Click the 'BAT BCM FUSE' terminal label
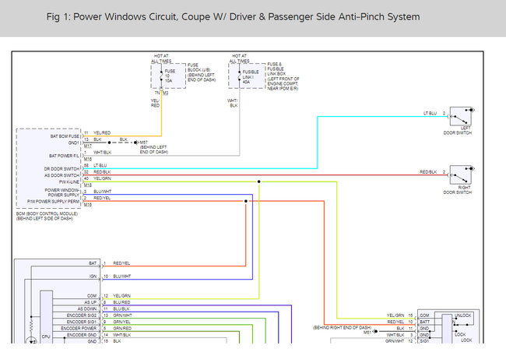This screenshot has width=506, height=356. pyautogui.click(x=65, y=136)
